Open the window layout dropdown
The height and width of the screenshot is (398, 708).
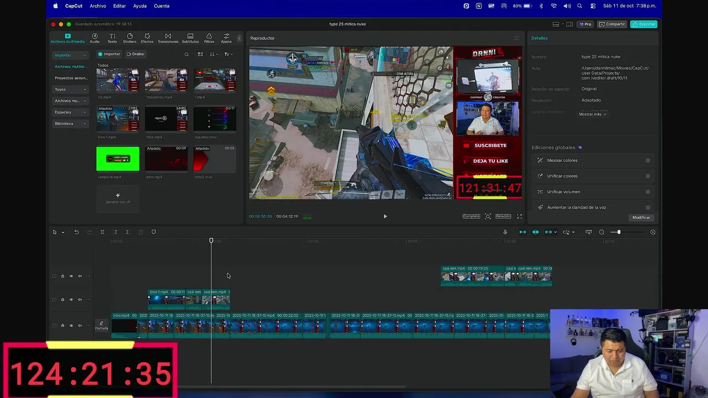coord(557,24)
